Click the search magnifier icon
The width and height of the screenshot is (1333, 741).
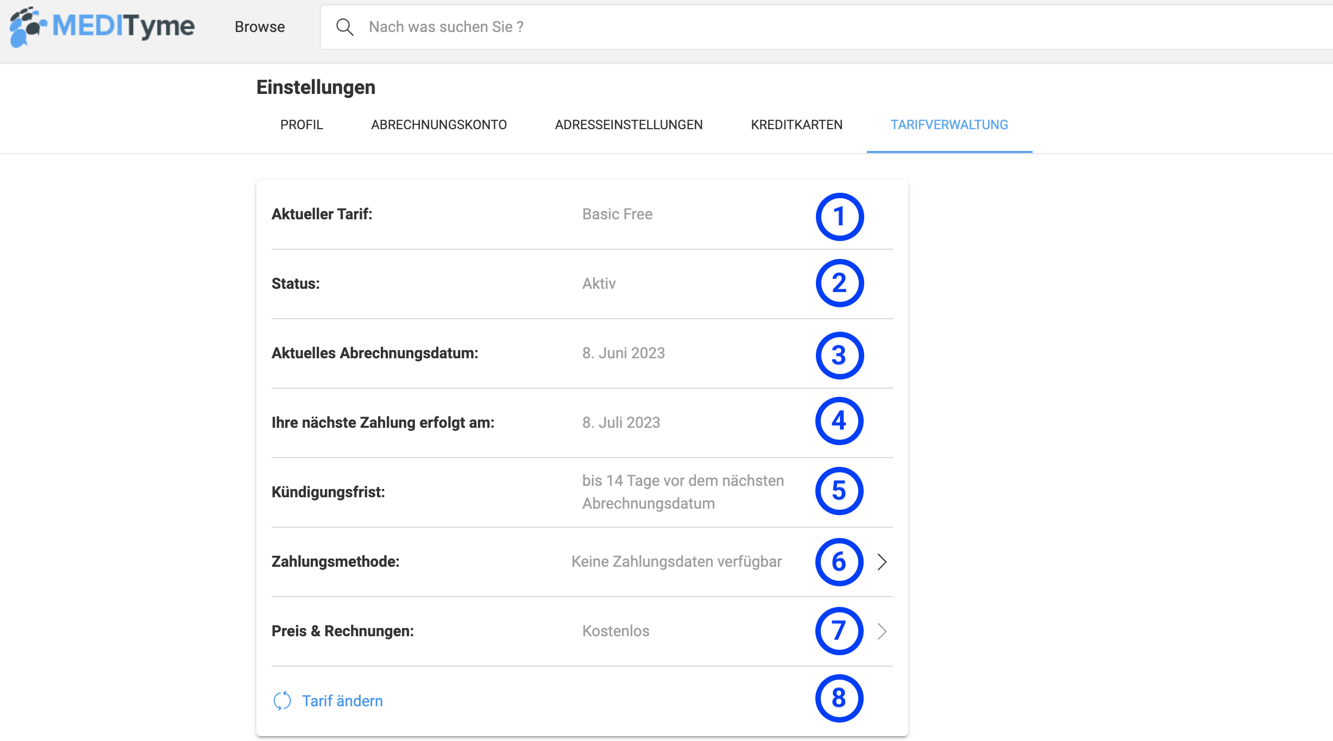tap(344, 27)
